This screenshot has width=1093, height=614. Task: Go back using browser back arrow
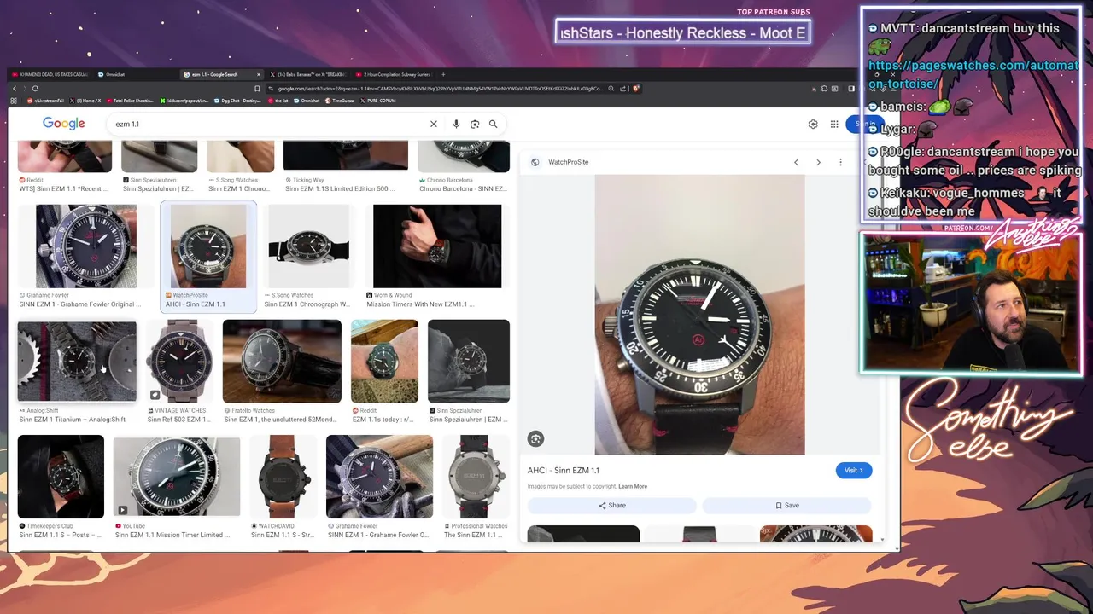coord(15,89)
